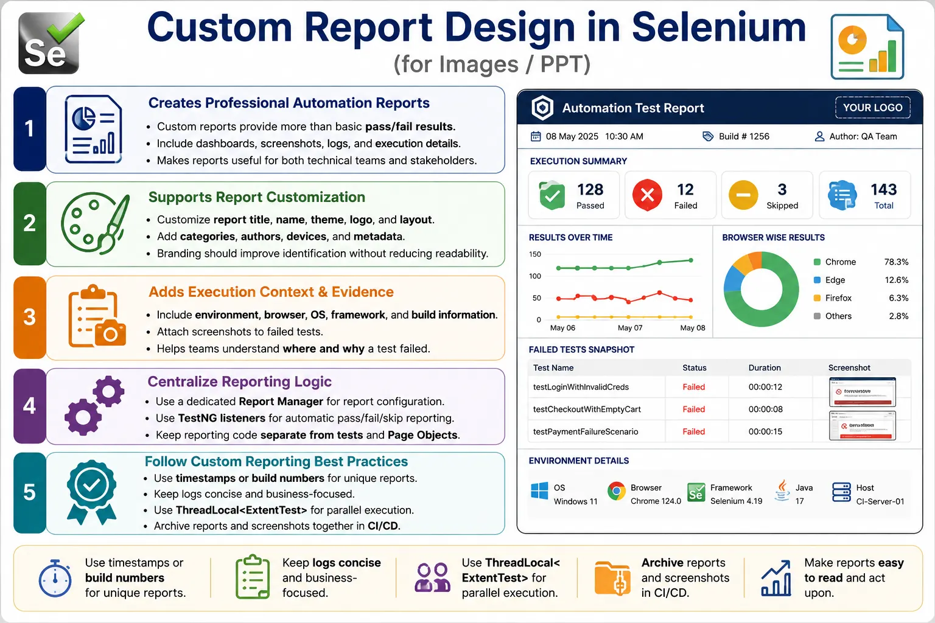Click the purple two-people icon in the bottom strip
935x623 pixels.
point(432,577)
